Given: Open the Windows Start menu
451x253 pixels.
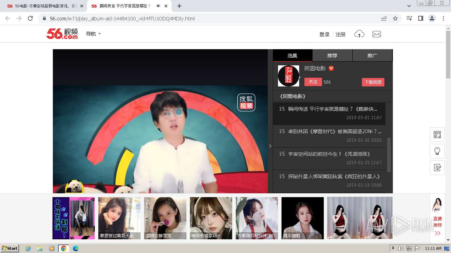Looking at the screenshot, I should click(x=10, y=248).
